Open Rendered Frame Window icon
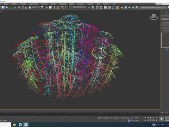The height and width of the screenshot is (127, 169). pyautogui.click(x=126, y=7)
